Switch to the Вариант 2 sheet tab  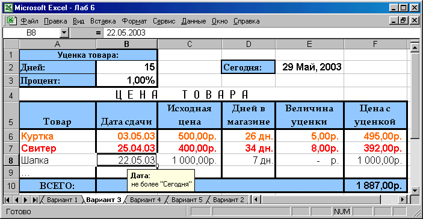228,200
